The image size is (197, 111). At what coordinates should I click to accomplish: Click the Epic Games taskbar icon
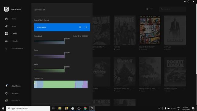tap(92, 108)
